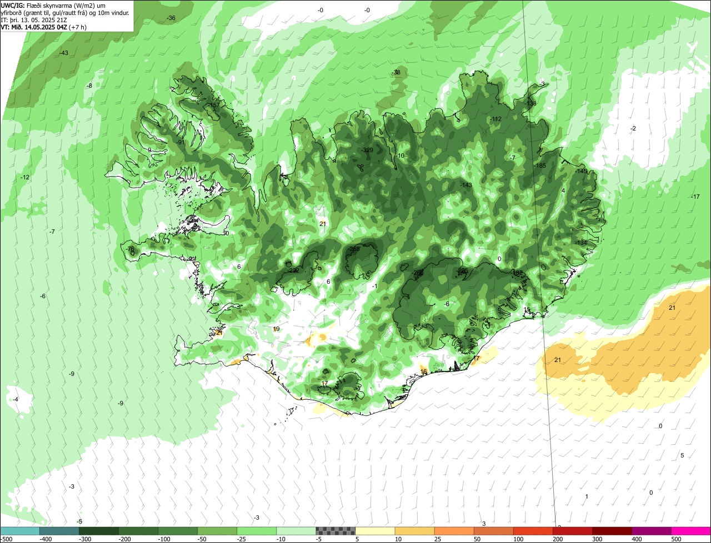Click the legend swatch between -50 and -25
The height and width of the screenshot is (543, 711).
(x=217, y=531)
